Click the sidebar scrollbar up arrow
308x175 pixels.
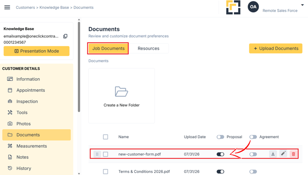click(79, 20)
